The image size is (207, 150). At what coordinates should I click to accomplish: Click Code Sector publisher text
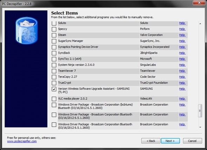pos(148,77)
